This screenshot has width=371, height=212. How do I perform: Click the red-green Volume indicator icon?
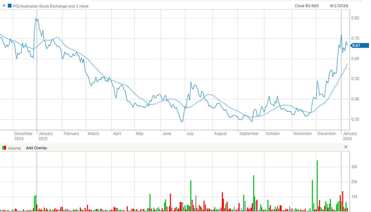4,148
